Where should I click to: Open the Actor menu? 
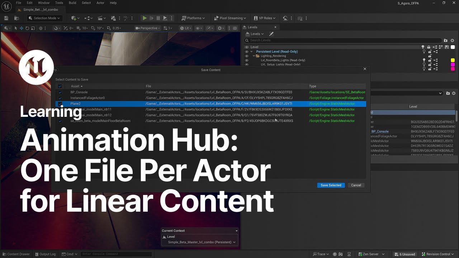(100, 3)
